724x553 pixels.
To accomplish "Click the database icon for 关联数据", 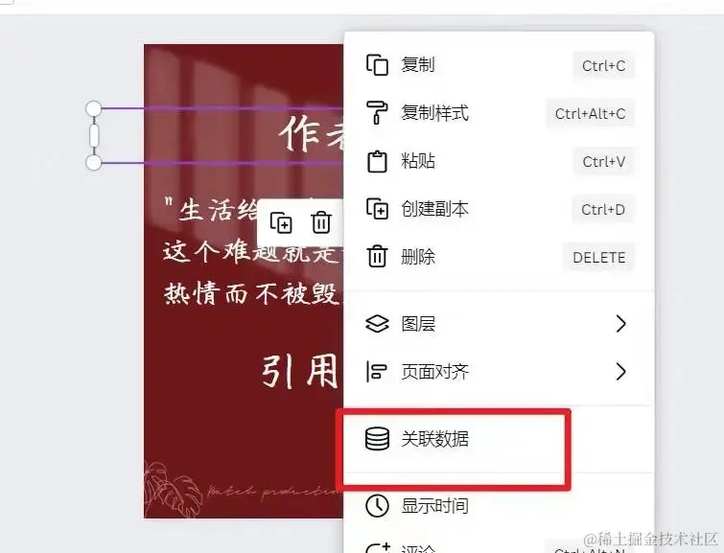I will tap(377, 439).
